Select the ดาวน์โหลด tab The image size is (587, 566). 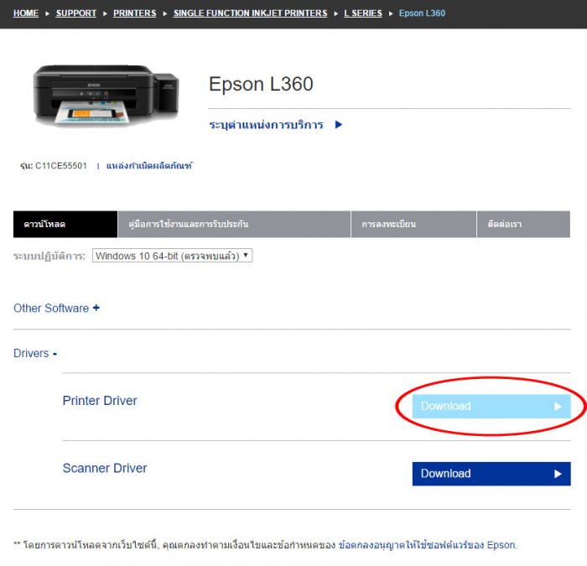pyautogui.click(x=65, y=224)
